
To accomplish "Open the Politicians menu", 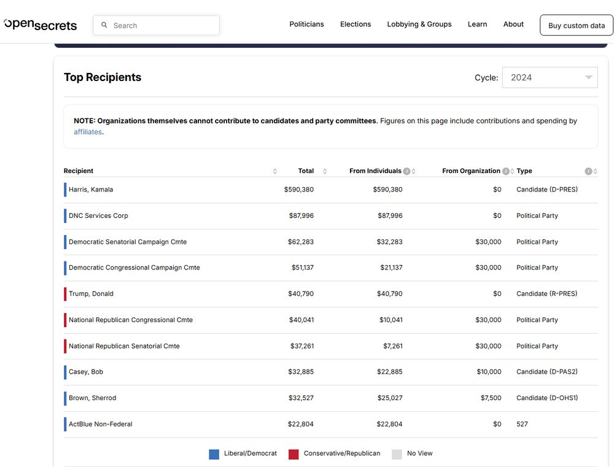I will (306, 25).
